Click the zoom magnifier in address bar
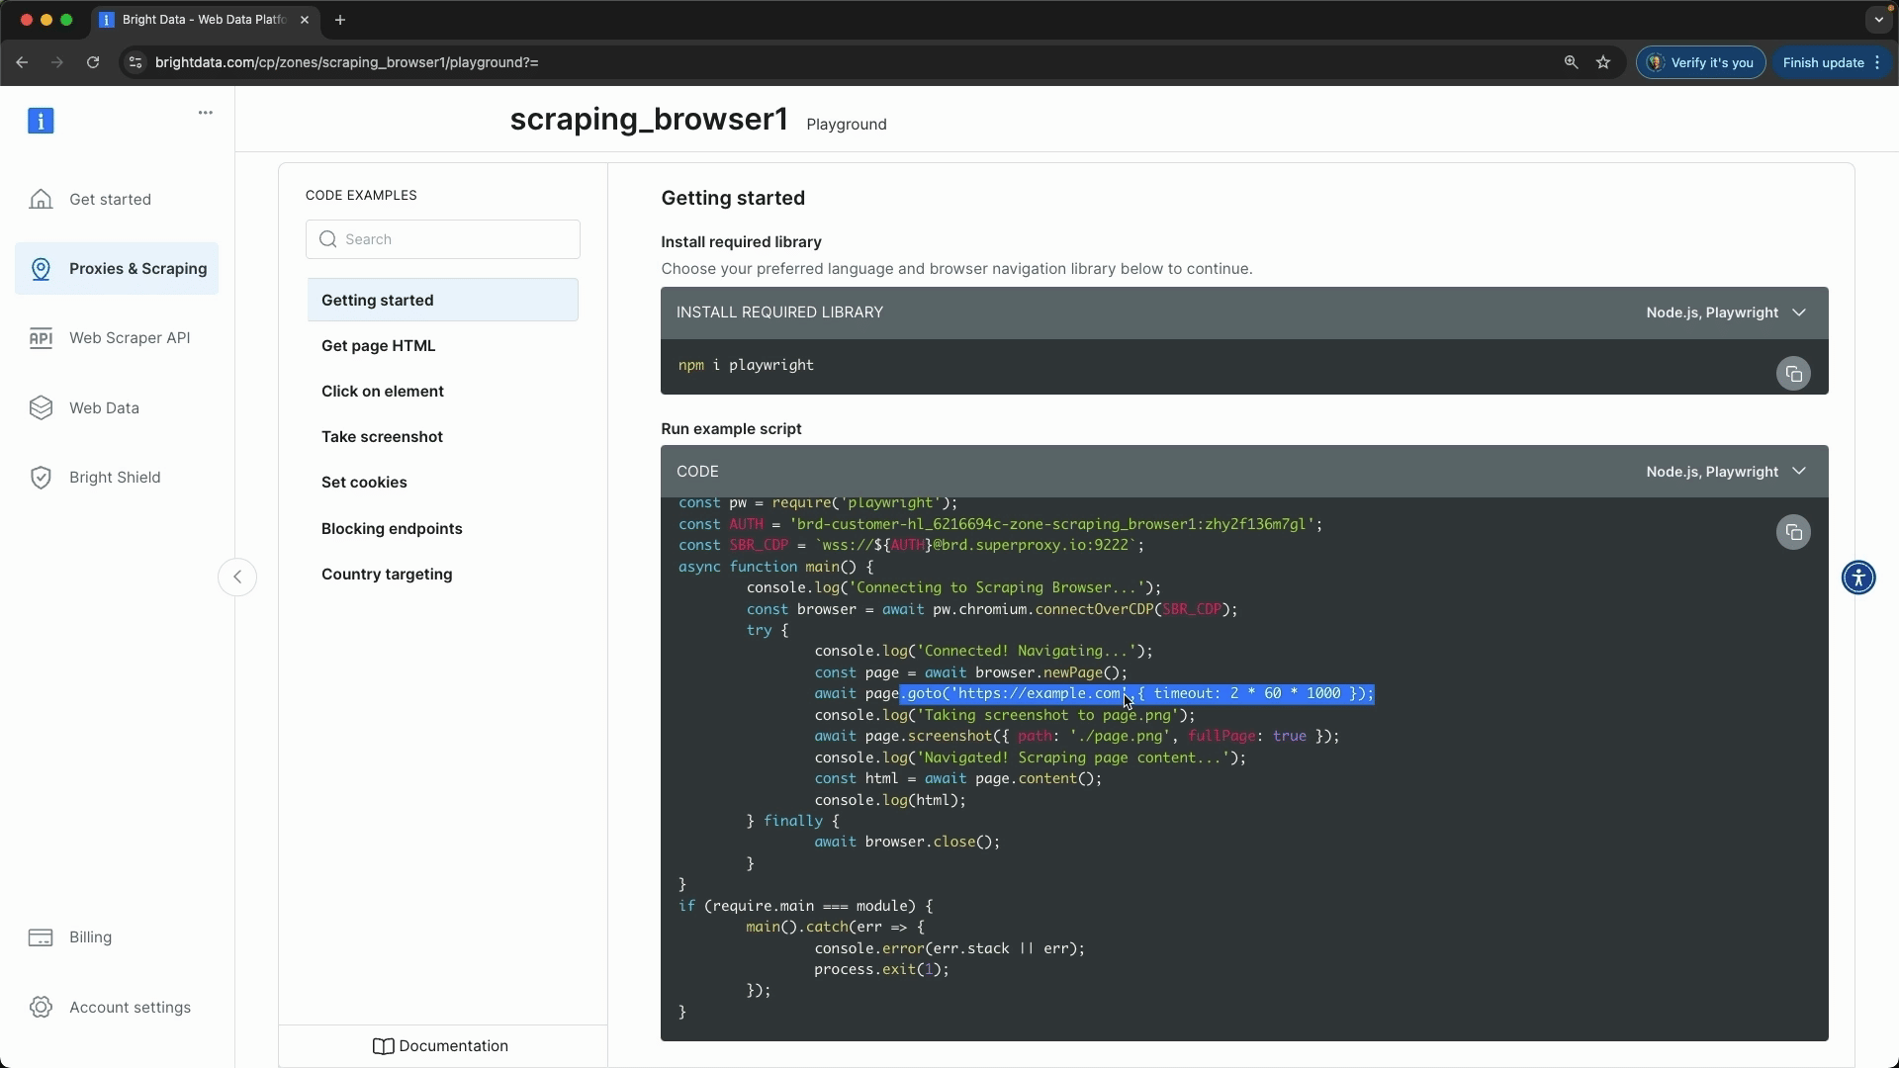 (1571, 62)
